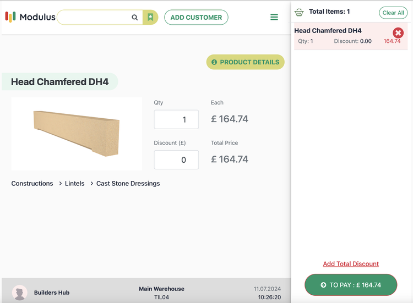Click the Modulus logo icon
This screenshot has width=413, height=303.
tap(10, 17)
